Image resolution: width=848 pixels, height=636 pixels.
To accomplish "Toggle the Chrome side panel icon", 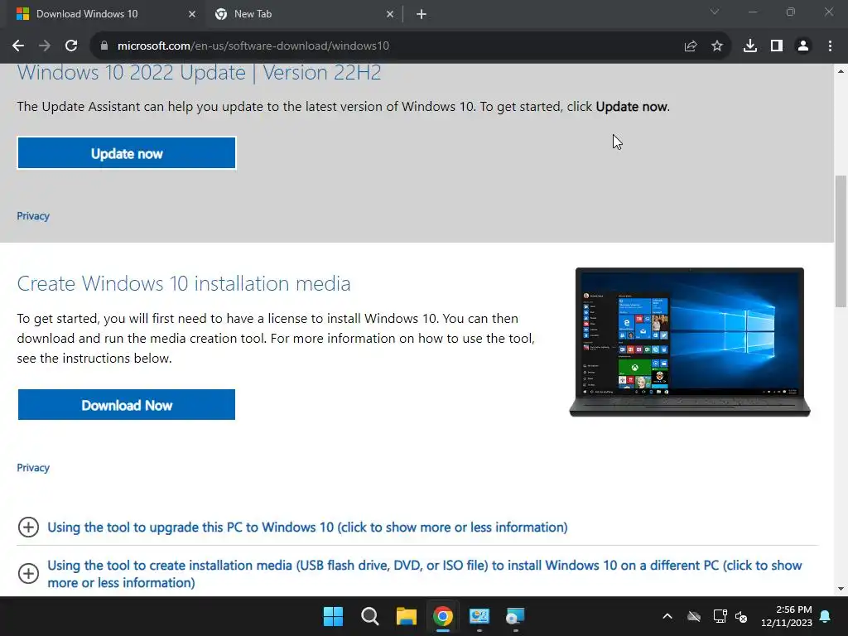I will (777, 46).
